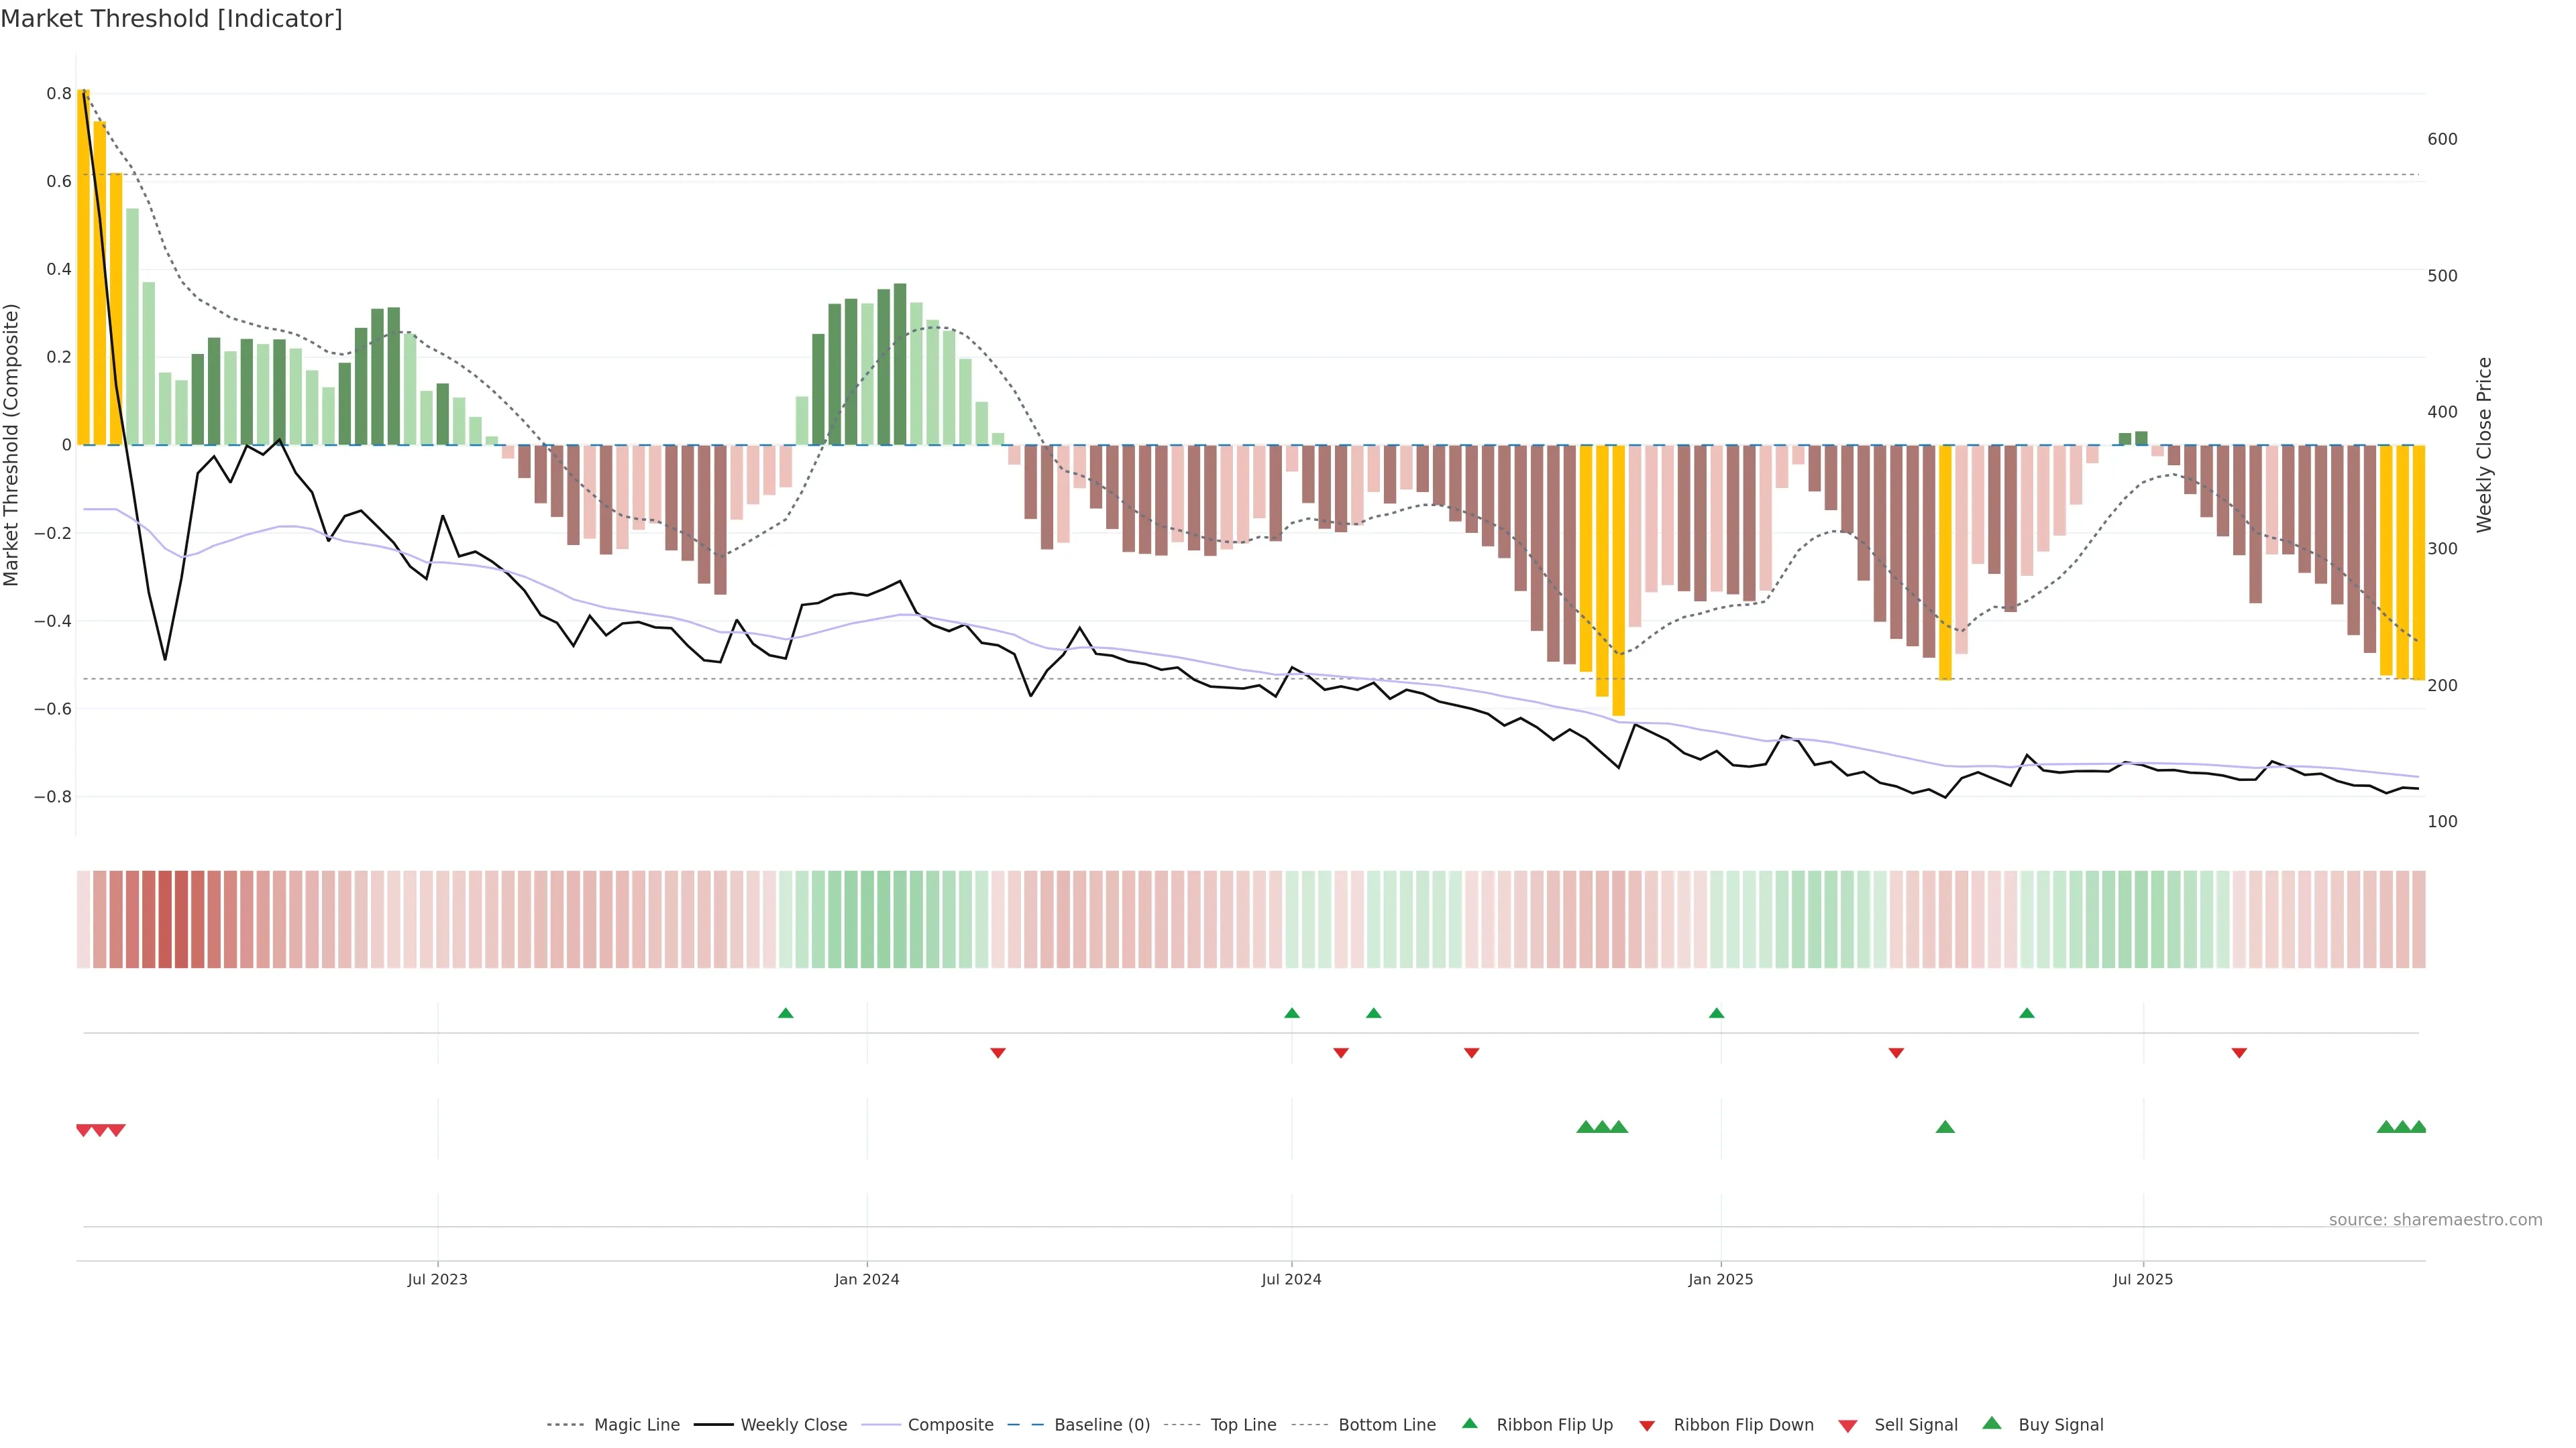Toggle the Magic Line legend entry
Image resolution: width=2576 pixels, height=1448 pixels.
click(636, 1425)
